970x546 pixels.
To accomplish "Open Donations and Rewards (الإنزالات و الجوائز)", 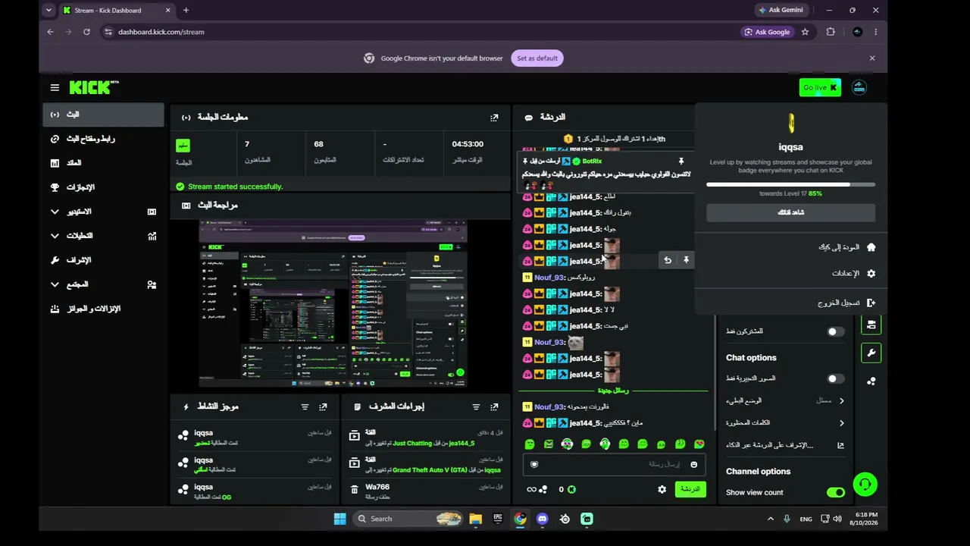I will 103,309.
